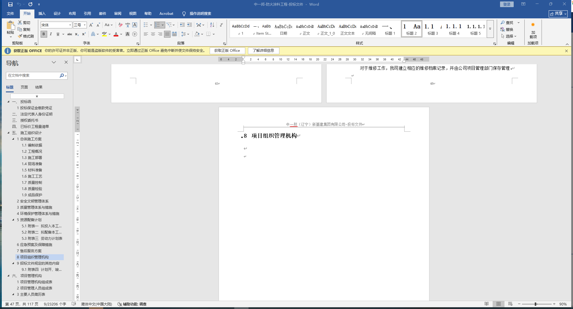Copy selection with 复制
The height and width of the screenshot is (309, 573).
(24, 29)
